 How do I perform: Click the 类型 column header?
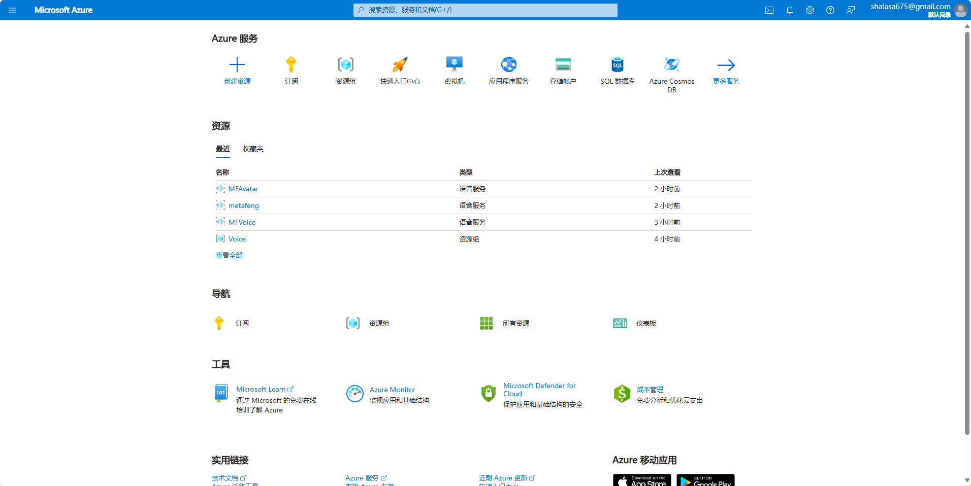[x=466, y=172]
